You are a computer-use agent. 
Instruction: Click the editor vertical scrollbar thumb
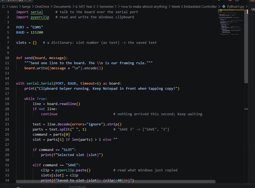(x=246, y=46)
